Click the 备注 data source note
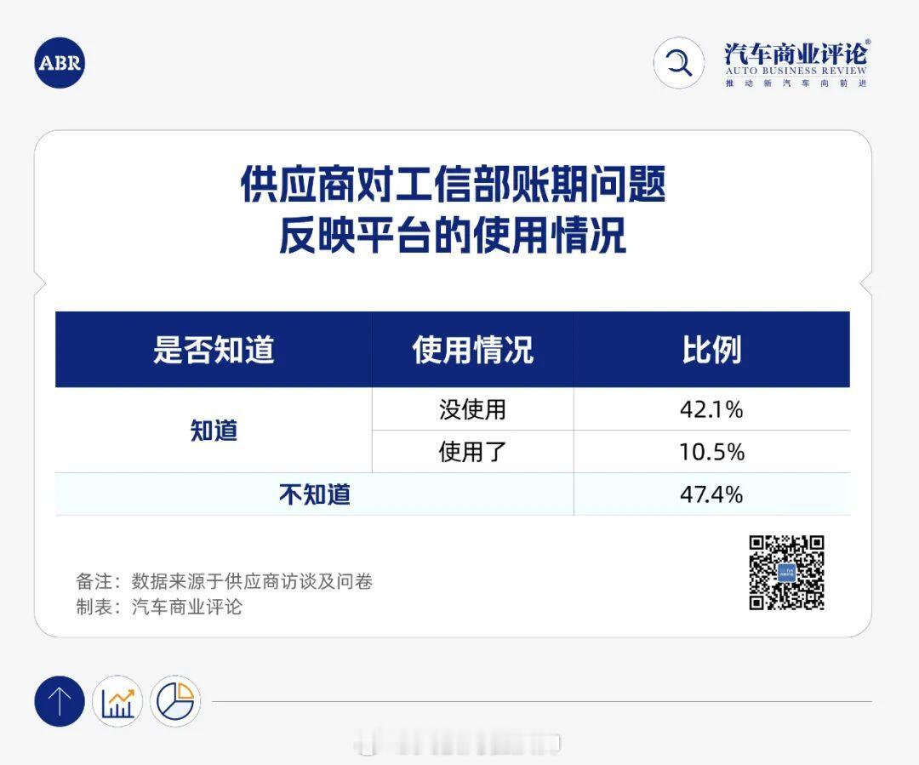The height and width of the screenshot is (765, 919). coord(225,581)
